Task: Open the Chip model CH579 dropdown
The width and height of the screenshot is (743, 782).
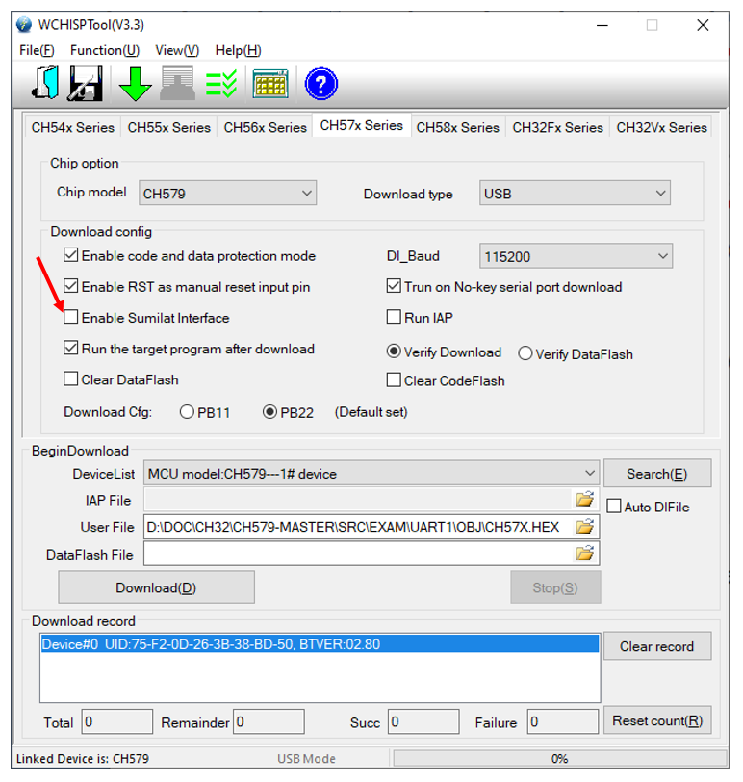Action: coord(228,193)
